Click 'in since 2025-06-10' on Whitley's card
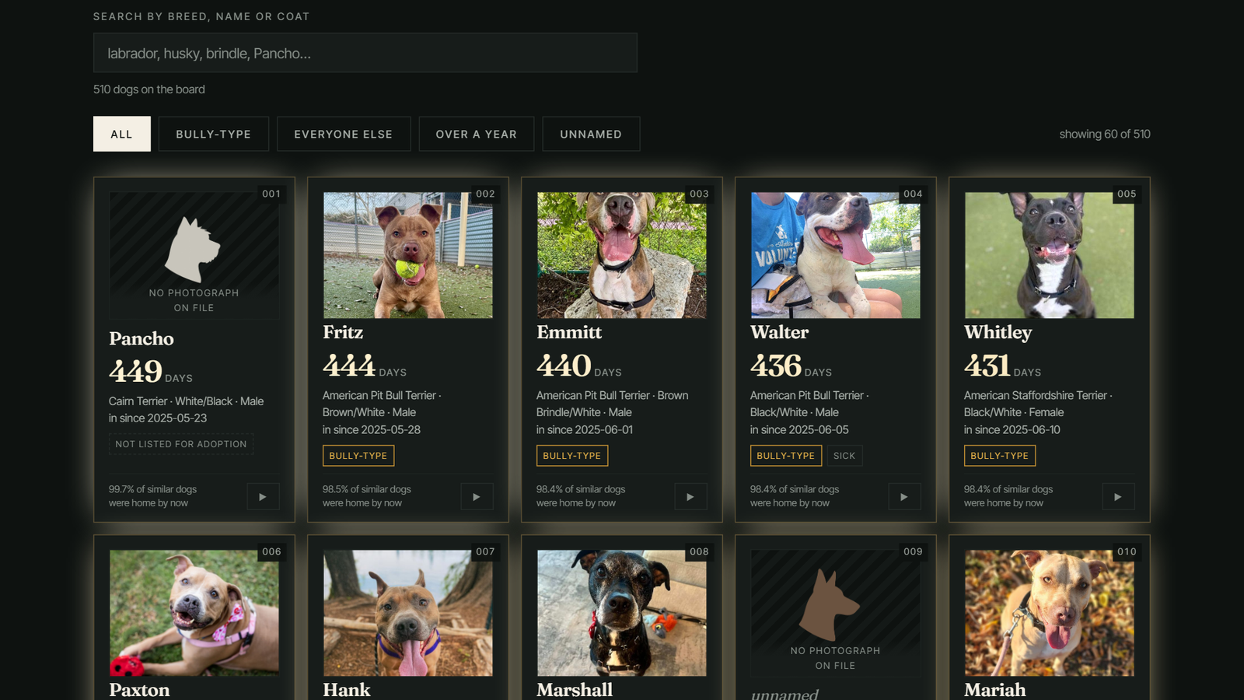1244x700 pixels. pos(1012,429)
